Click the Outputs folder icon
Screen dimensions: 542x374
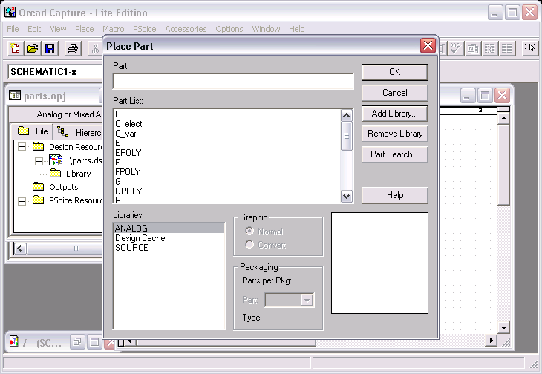point(38,186)
